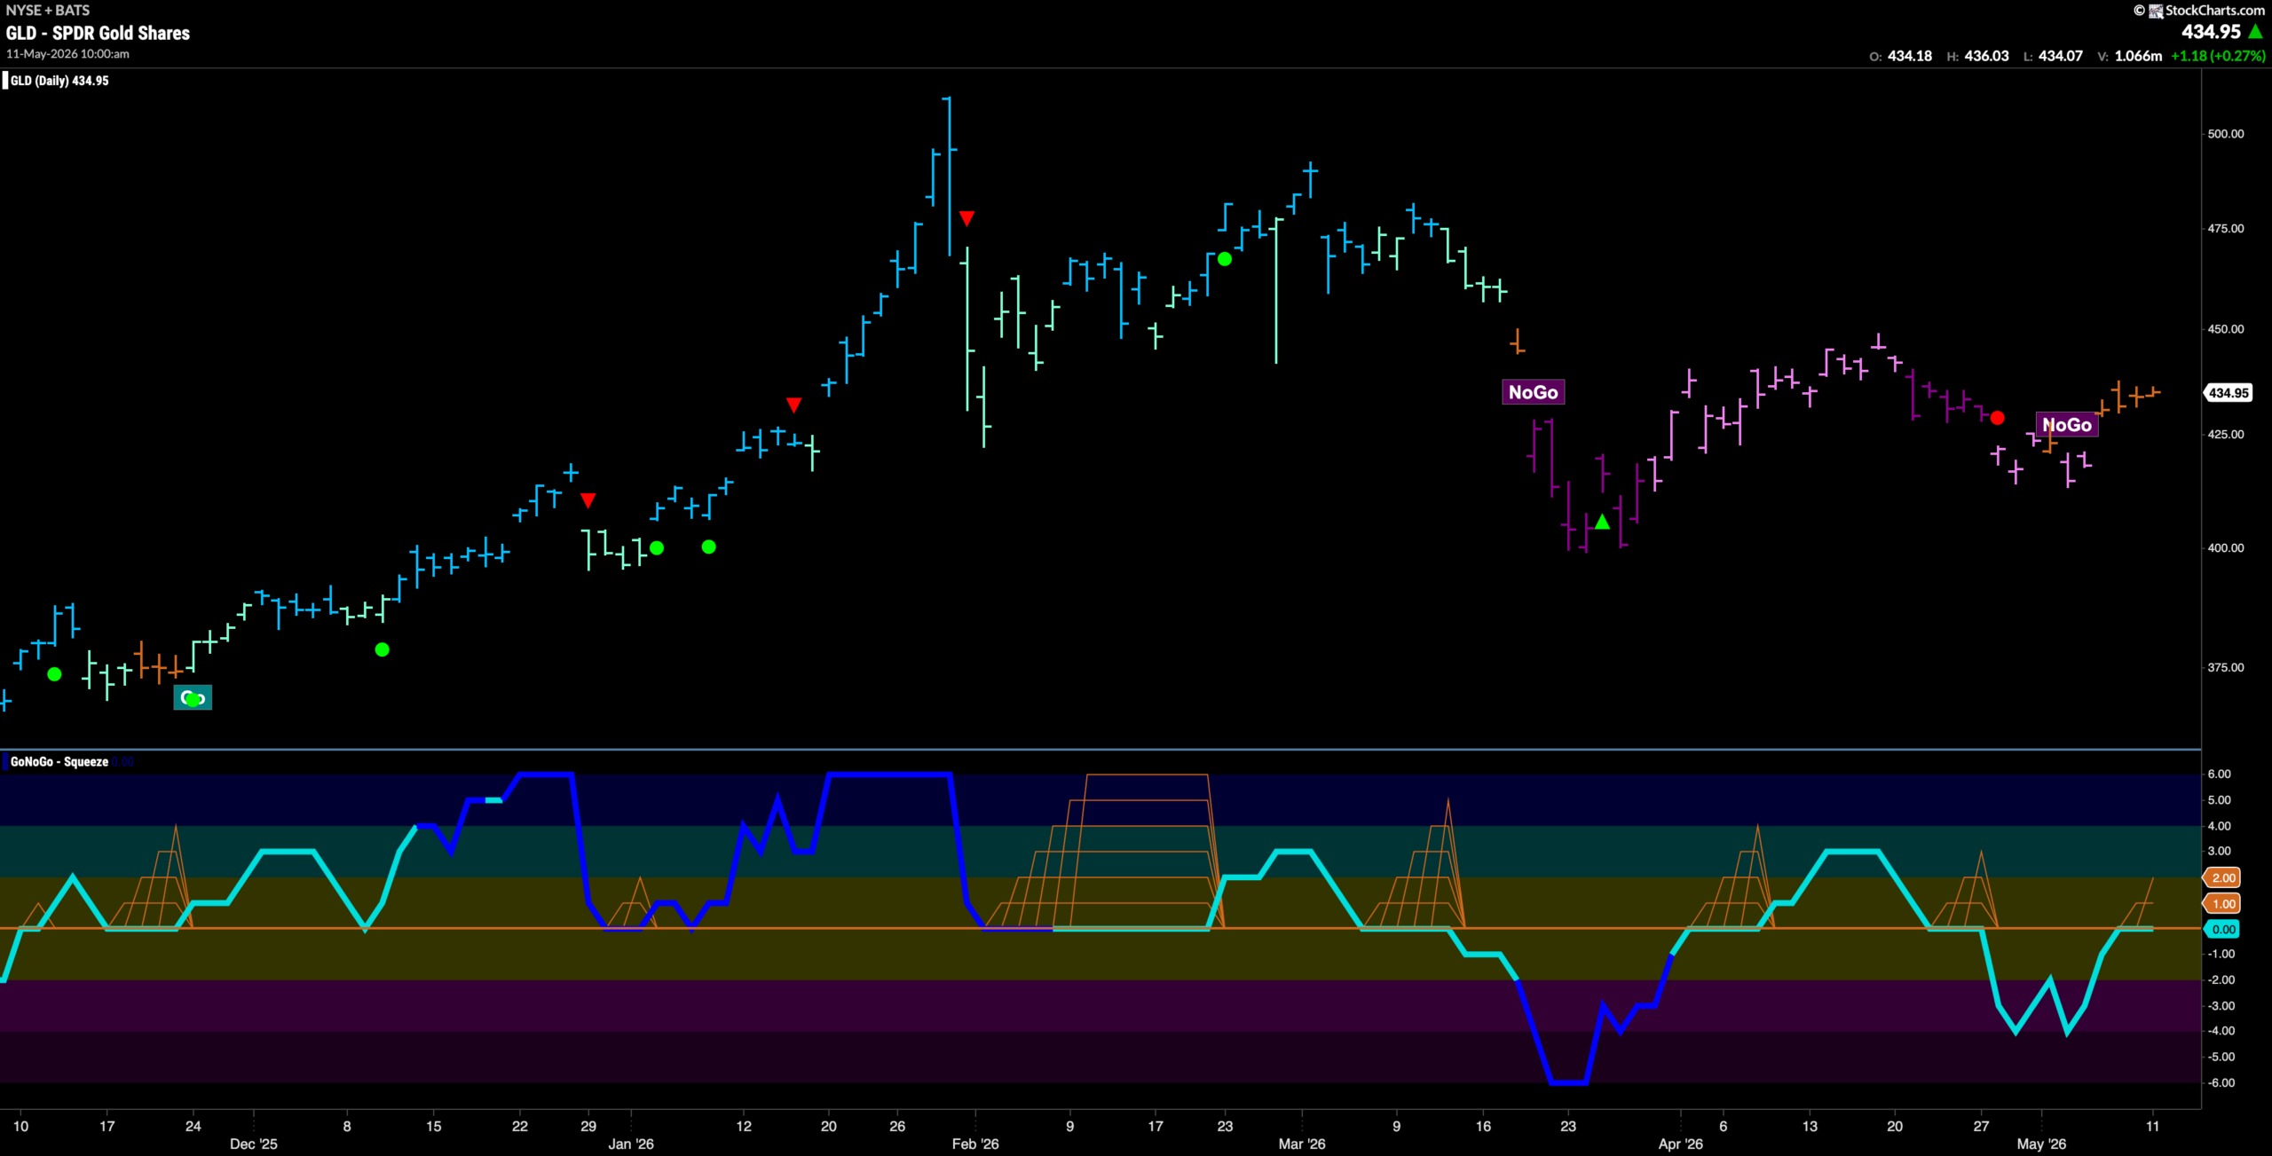Click the 11-May-2026 10:00:am timestamp

click(67, 54)
